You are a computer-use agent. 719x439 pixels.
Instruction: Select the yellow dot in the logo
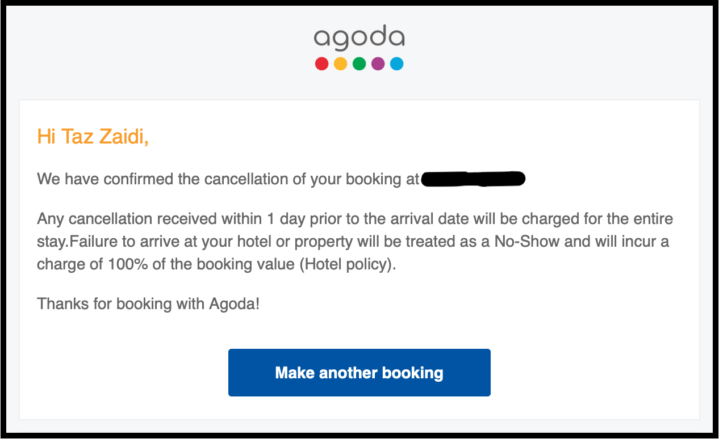coord(340,64)
